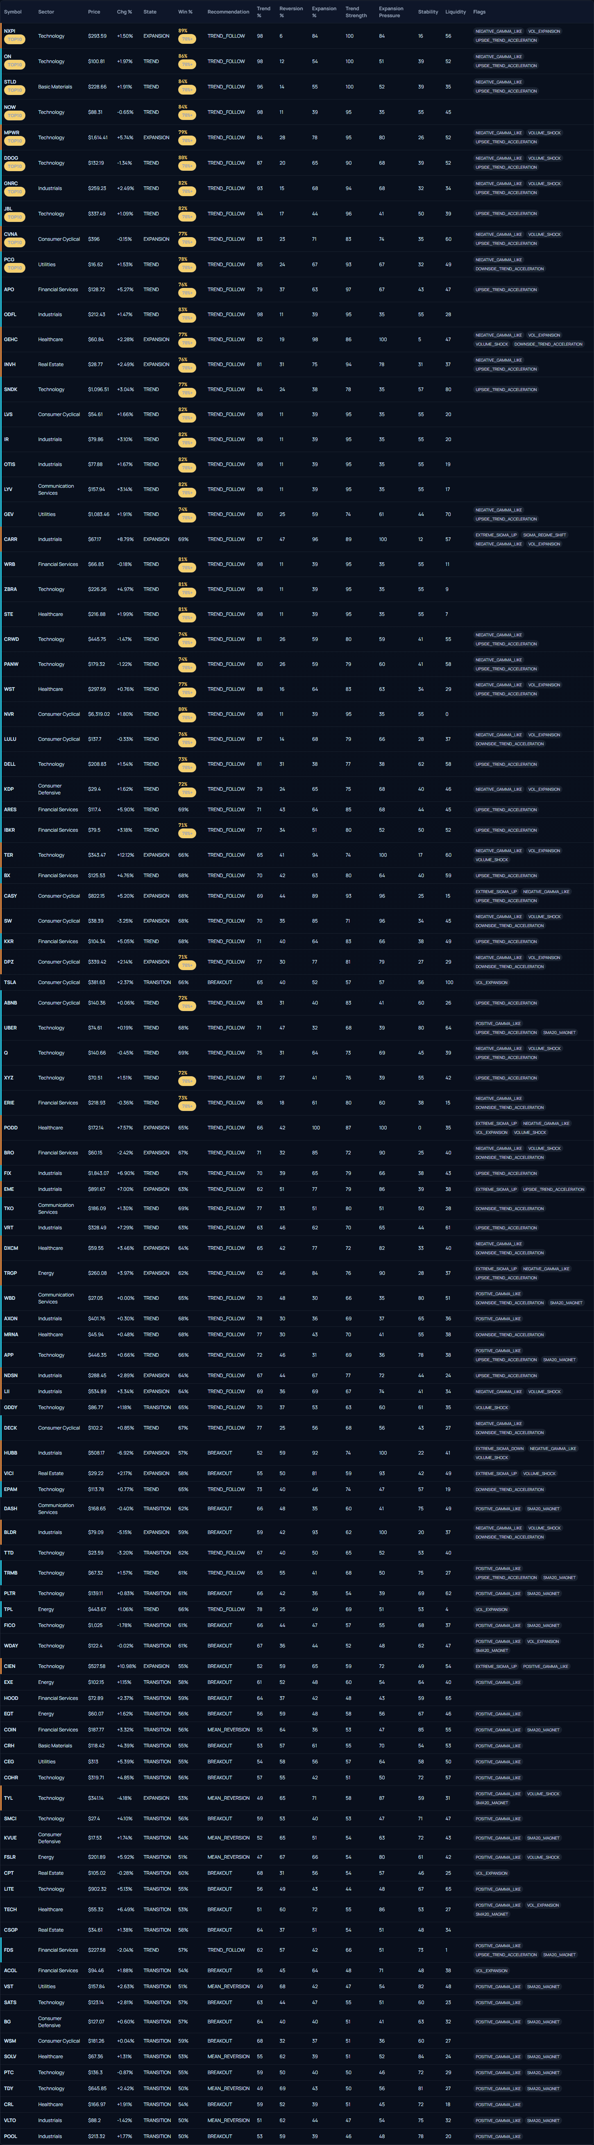The width and height of the screenshot is (594, 2145).
Task: Click VOL_EXPANSION flag in ACGL row
Action: click(492, 1971)
